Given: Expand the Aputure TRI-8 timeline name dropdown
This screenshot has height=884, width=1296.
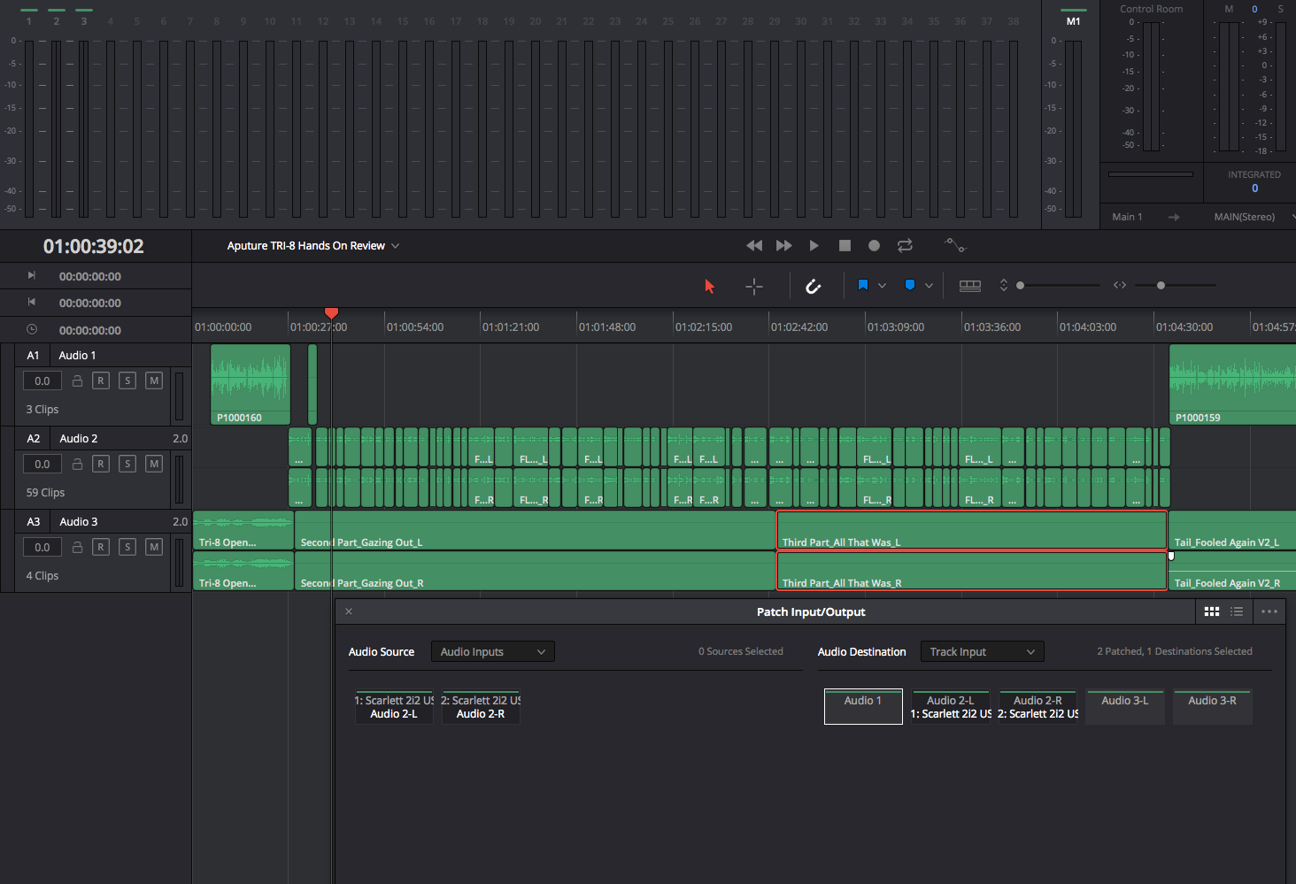Looking at the screenshot, I should pos(396,246).
